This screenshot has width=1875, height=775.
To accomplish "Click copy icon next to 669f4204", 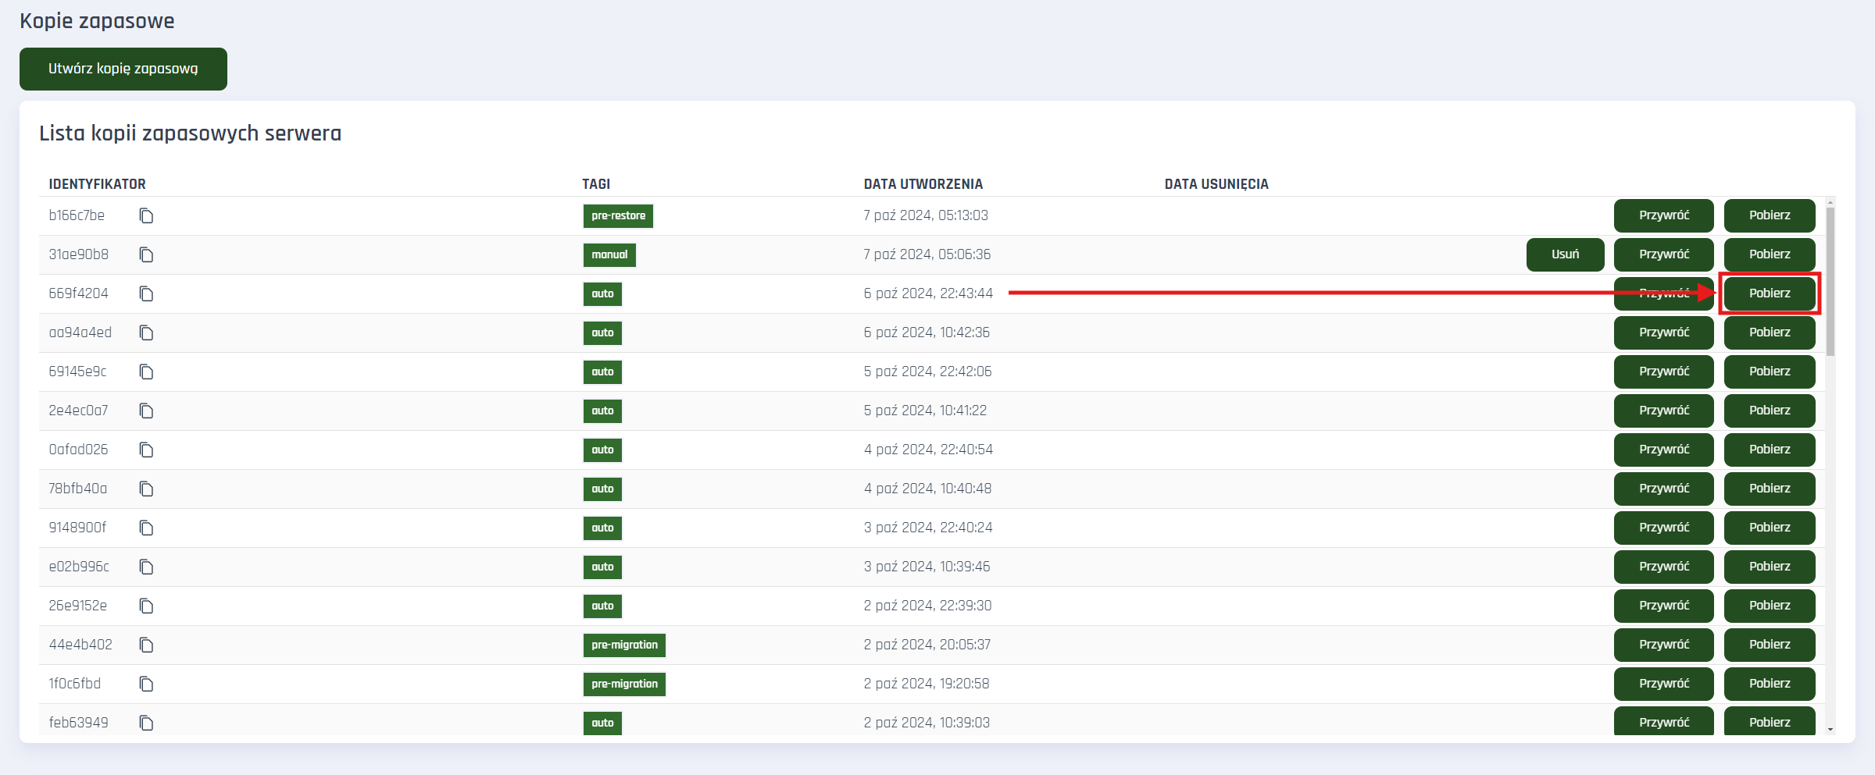I will [x=146, y=293].
